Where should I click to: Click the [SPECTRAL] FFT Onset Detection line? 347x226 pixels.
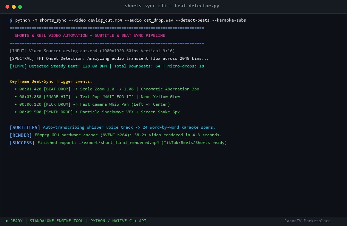(x=109, y=58)
